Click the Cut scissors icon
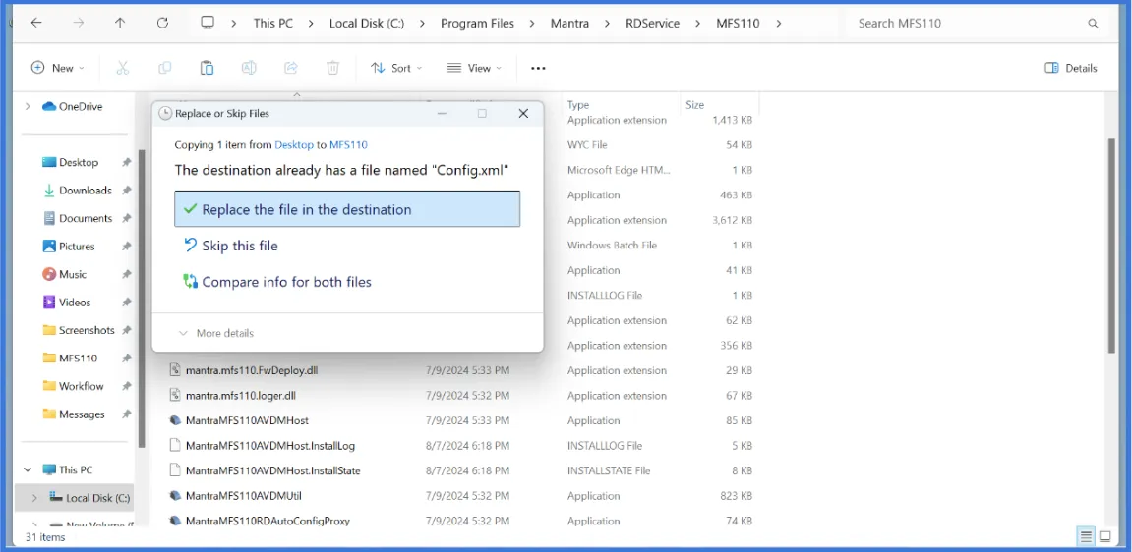 pyautogui.click(x=122, y=68)
